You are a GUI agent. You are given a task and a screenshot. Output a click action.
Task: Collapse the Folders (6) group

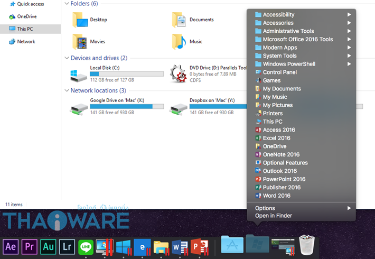[x=67, y=4]
